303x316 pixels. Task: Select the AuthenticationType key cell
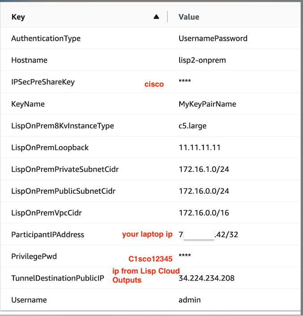click(x=46, y=38)
